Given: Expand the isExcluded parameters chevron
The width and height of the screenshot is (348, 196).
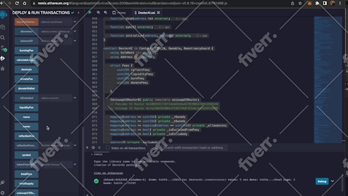Looking at the screenshot, I should pyautogui.click(x=75, y=98).
